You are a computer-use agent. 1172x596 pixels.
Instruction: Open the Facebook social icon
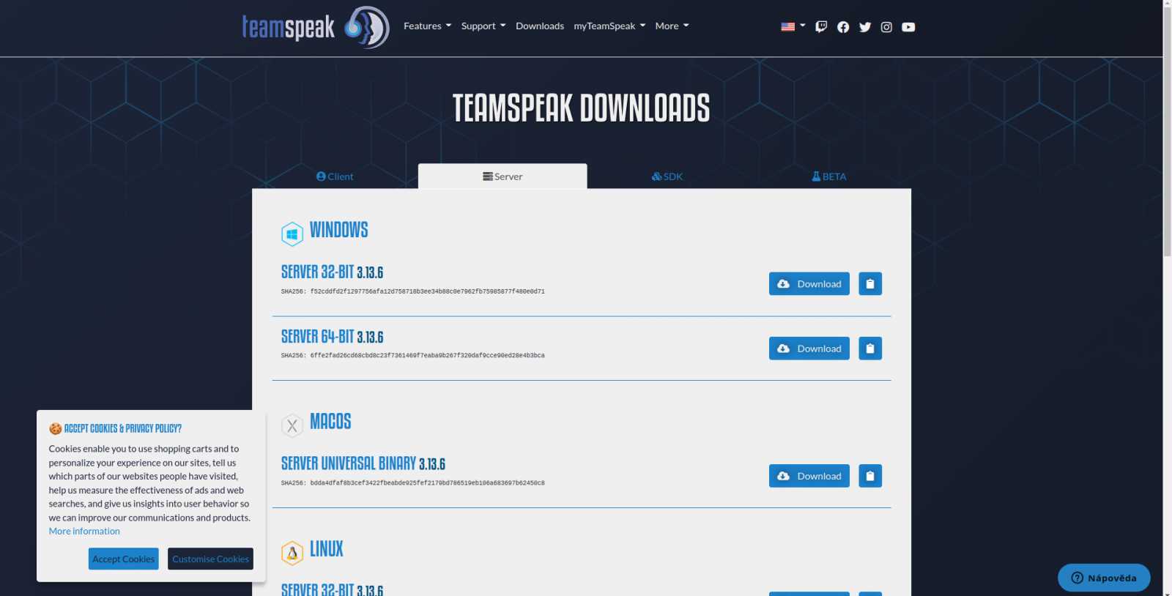(843, 27)
